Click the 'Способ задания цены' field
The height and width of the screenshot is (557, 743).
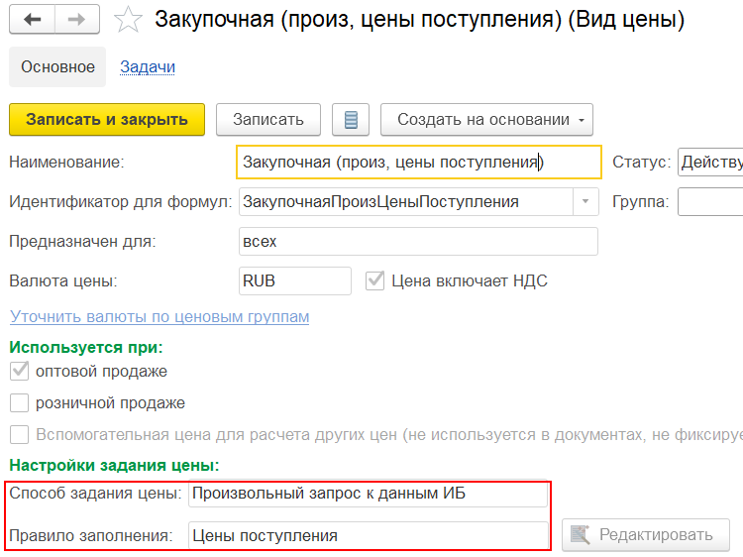click(x=367, y=494)
